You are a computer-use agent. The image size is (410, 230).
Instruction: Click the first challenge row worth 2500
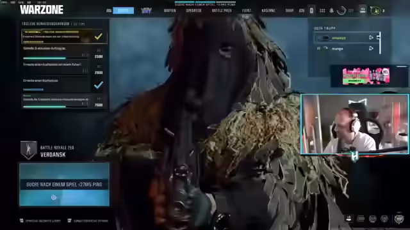click(x=64, y=53)
